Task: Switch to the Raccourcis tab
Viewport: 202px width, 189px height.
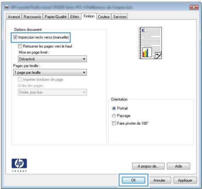Action: click(x=32, y=17)
